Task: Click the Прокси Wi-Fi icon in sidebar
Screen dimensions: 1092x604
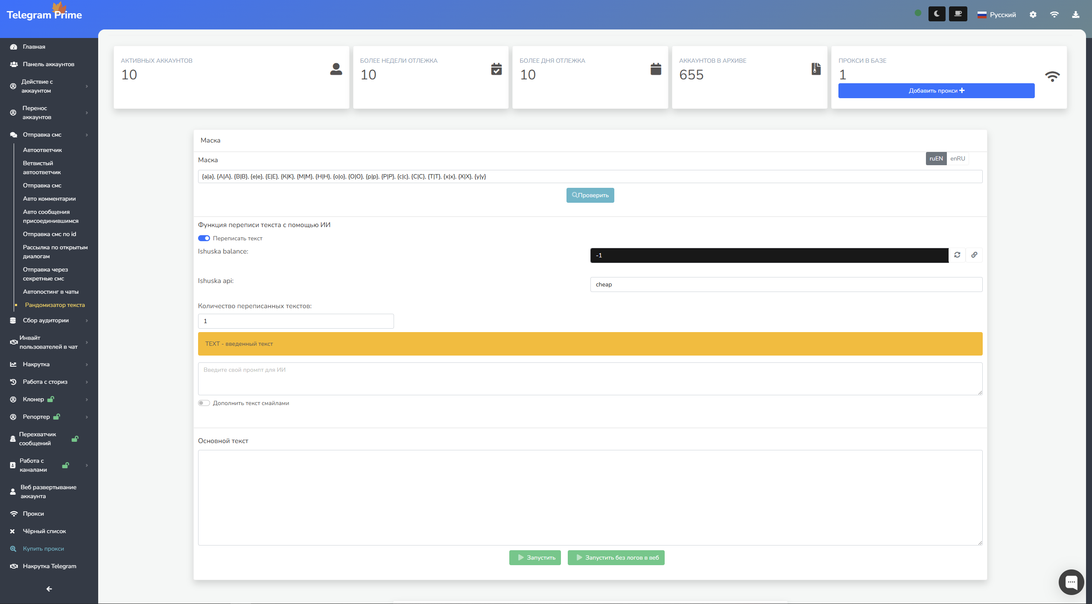Action: point(14,514)
